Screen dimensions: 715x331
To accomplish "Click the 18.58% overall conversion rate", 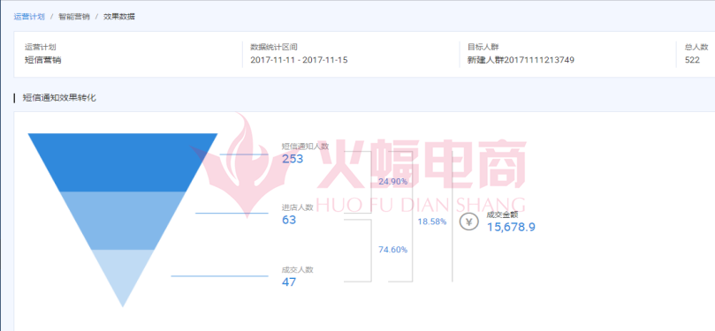I will point(432,222).
